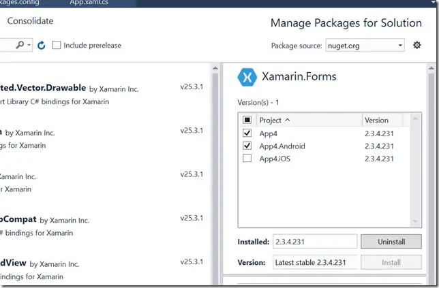Viewport: 439px width, 288px height.
Task: Open package source settings gear
Action: click(417, 45)
